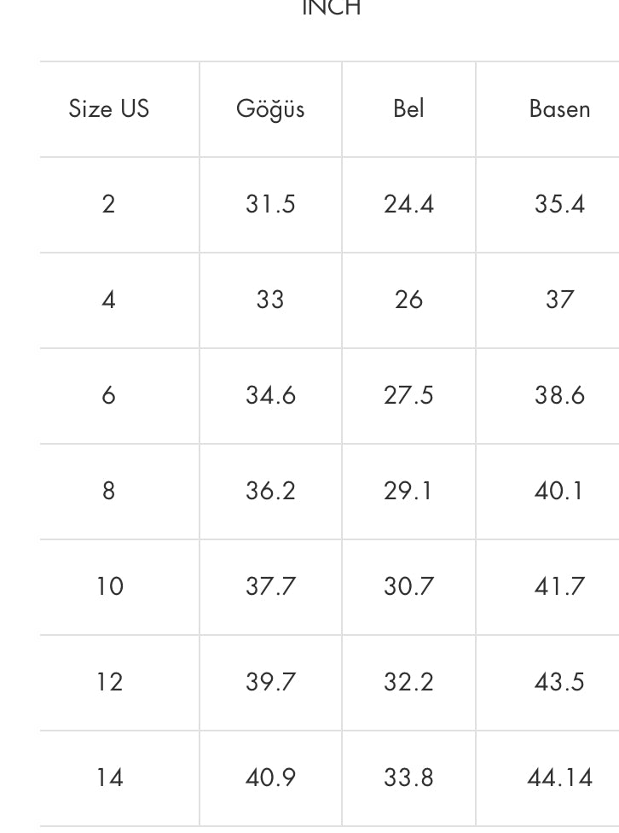Screen dimensions: 619x833
Task: Select the size 6 row label
Action: 108,396
